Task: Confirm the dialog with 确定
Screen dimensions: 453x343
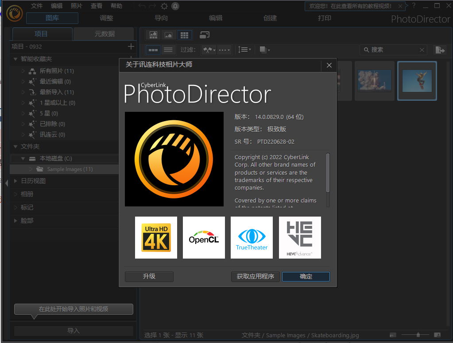Action: [306, 277]
